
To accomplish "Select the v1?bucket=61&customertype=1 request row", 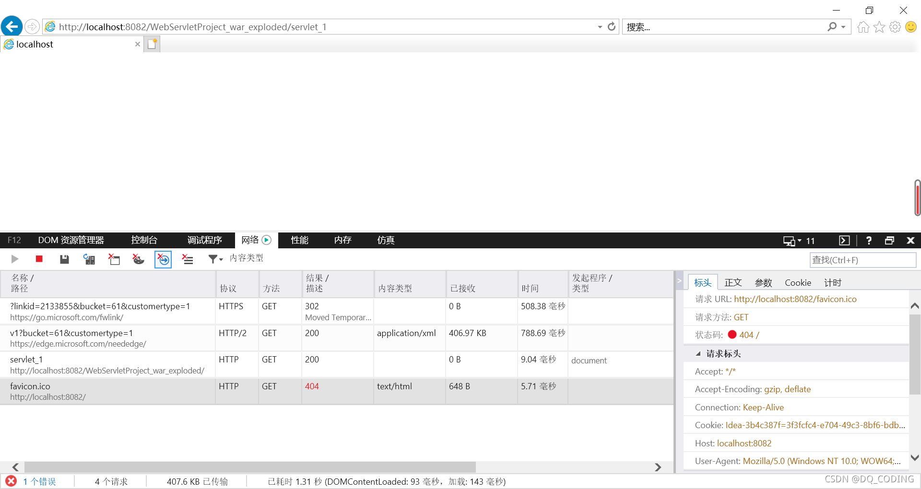I will (x=337, y=338).
